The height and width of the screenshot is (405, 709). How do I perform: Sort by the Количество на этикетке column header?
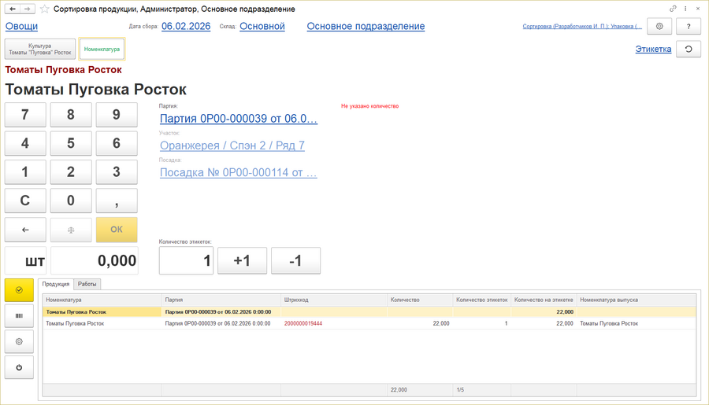coord(544,300)
